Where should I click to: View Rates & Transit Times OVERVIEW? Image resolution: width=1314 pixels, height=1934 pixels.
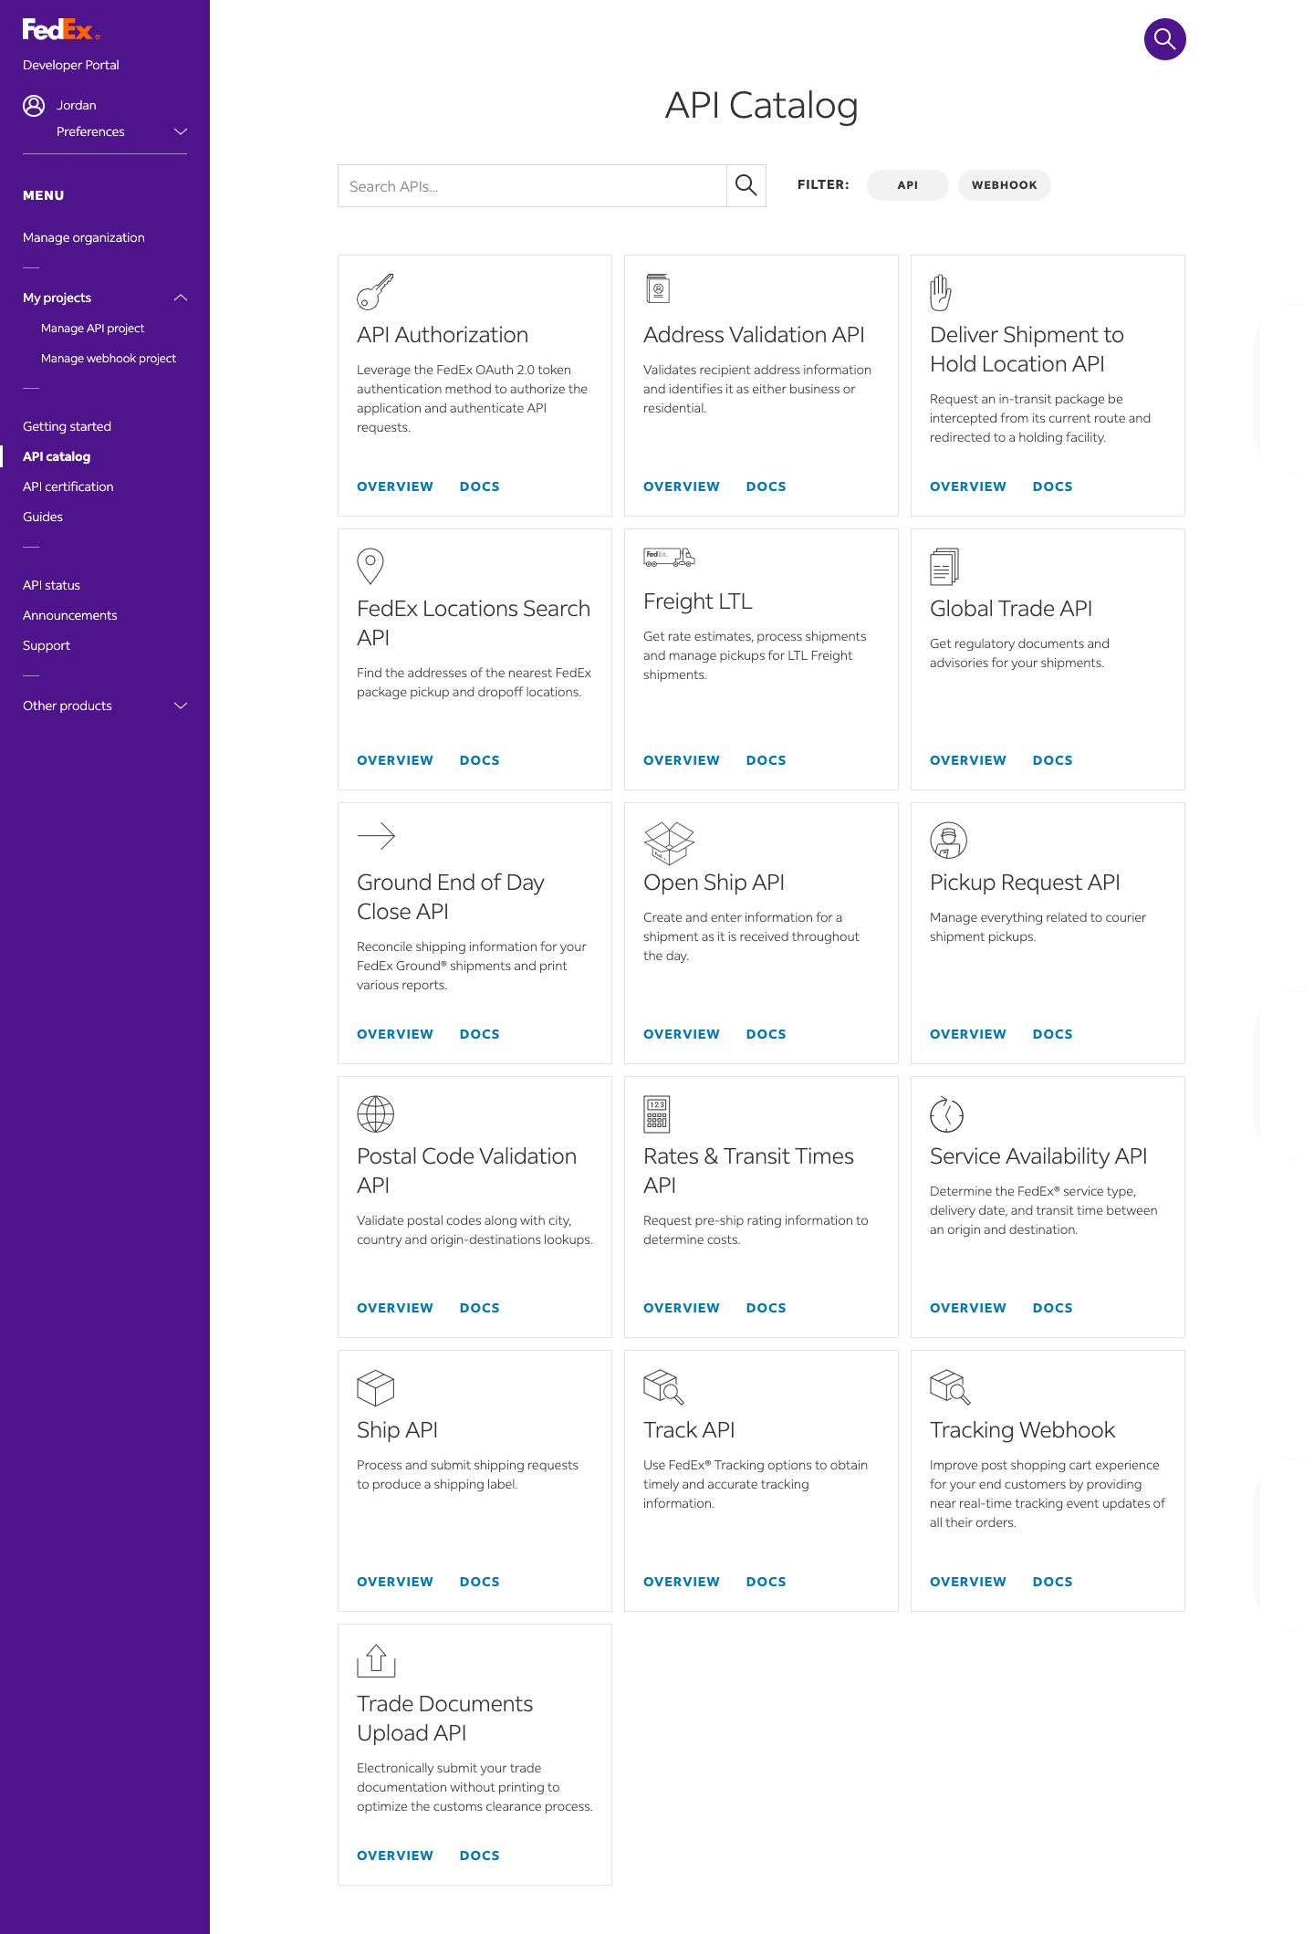point(682,1308)
